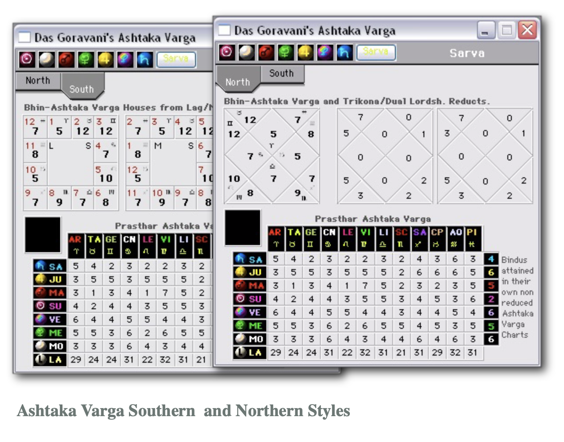The image size is (564, 442).
Task: Click the Jupiter icon in back window toolbar
Action: coord(105,59)
